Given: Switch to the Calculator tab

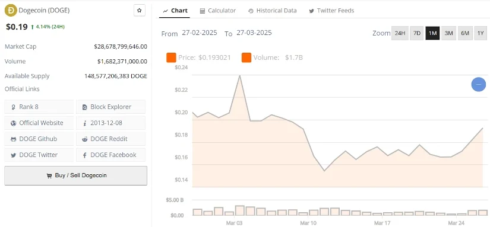Looking at the screenshot, I should tap(218, 11).
